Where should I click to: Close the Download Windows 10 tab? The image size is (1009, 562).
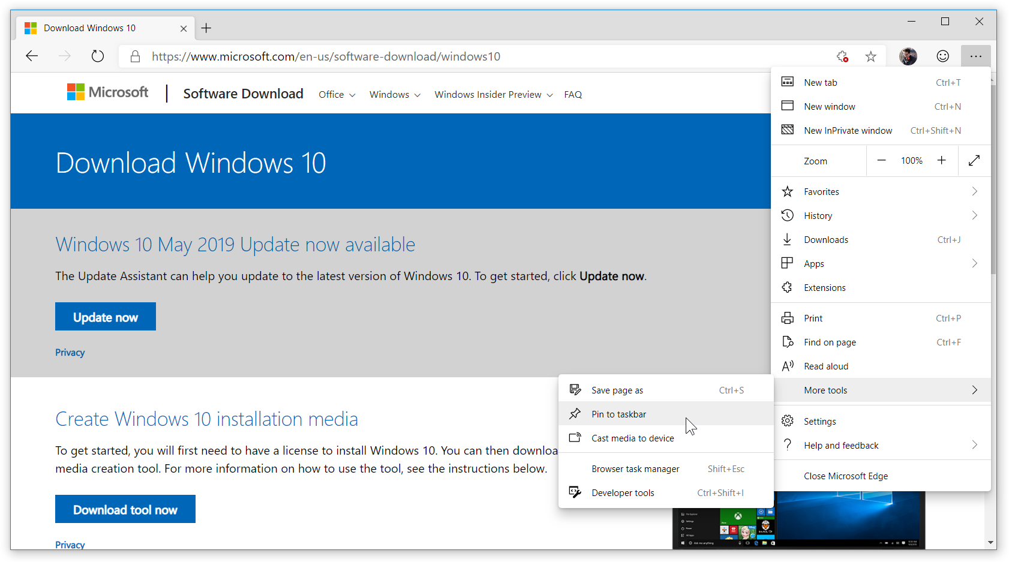click(x=184, y=28)
